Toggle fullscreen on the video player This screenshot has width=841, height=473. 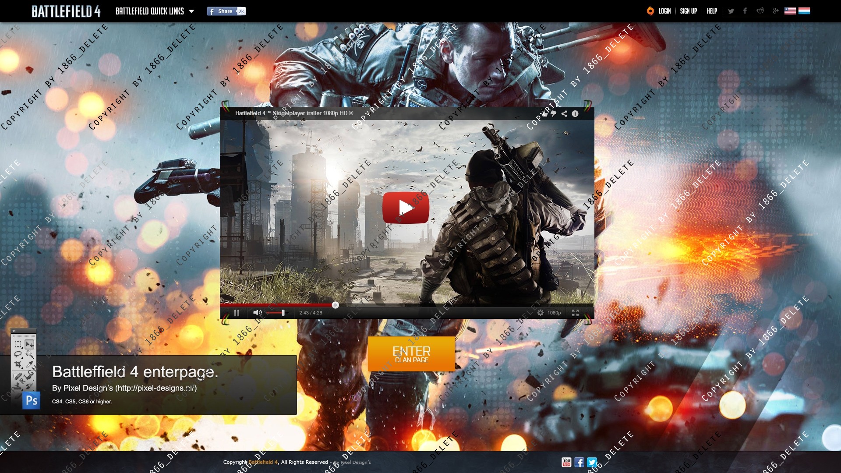click(575, 313)
